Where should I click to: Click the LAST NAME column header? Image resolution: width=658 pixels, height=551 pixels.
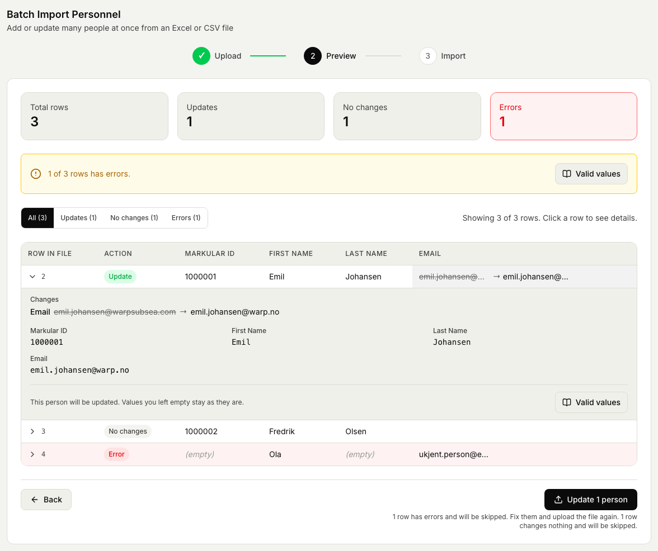[x=366, y=254]
